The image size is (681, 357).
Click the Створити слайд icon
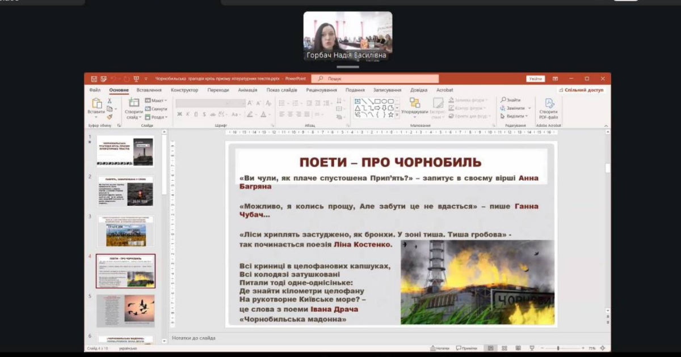tap(134, 103)
